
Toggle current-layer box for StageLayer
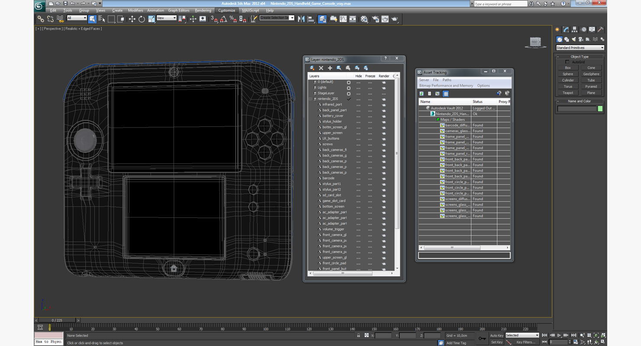[x=349, y=93]
